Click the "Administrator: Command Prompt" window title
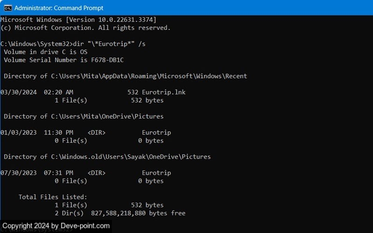The height and width of the screenshot is (233, 373). click(59, 8)
